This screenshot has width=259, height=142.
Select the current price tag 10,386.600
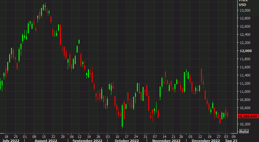(248, 116)
